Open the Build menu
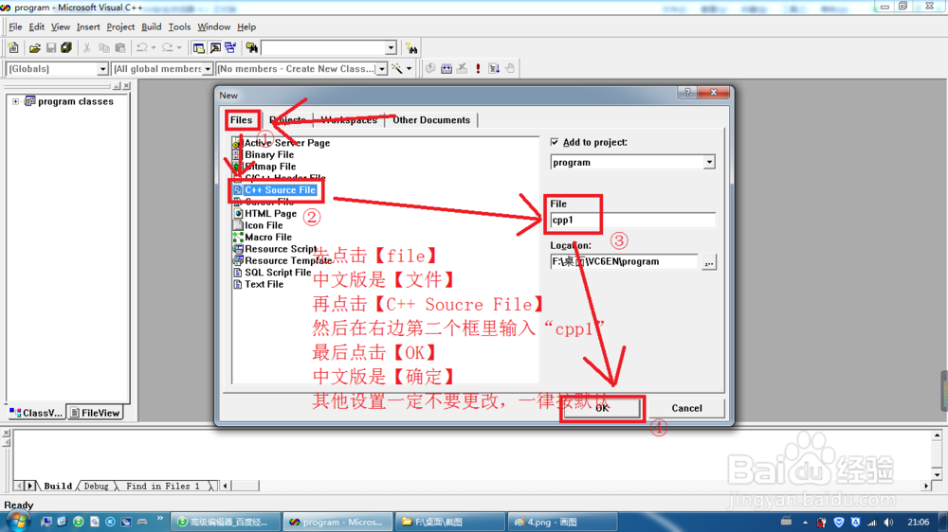Image resolution: width=948 pixels, height=532 pixels. click(151, 27)
